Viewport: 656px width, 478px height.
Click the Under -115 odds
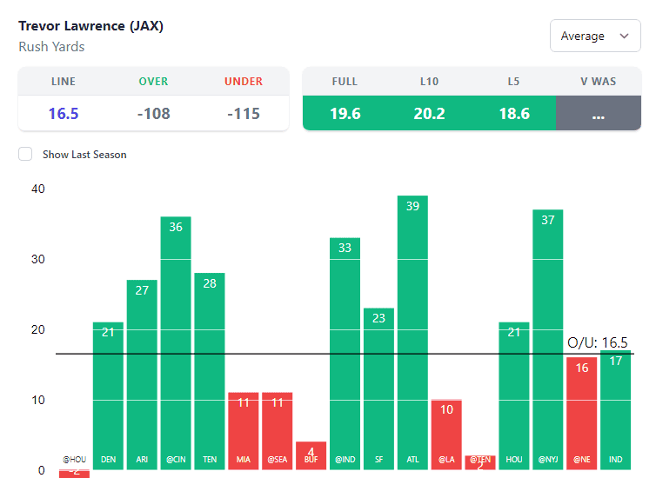[244, 114]
